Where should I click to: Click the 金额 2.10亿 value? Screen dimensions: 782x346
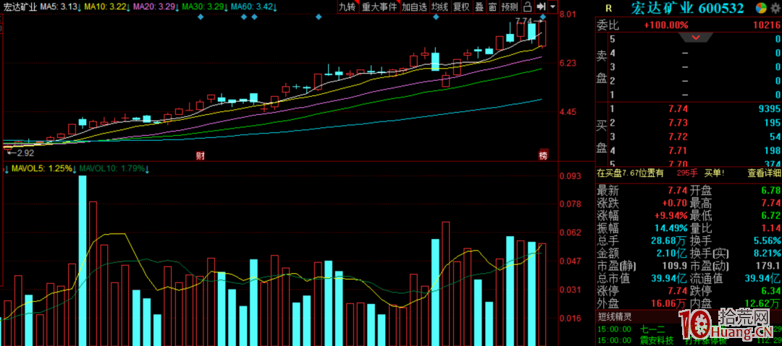[671, 254]
